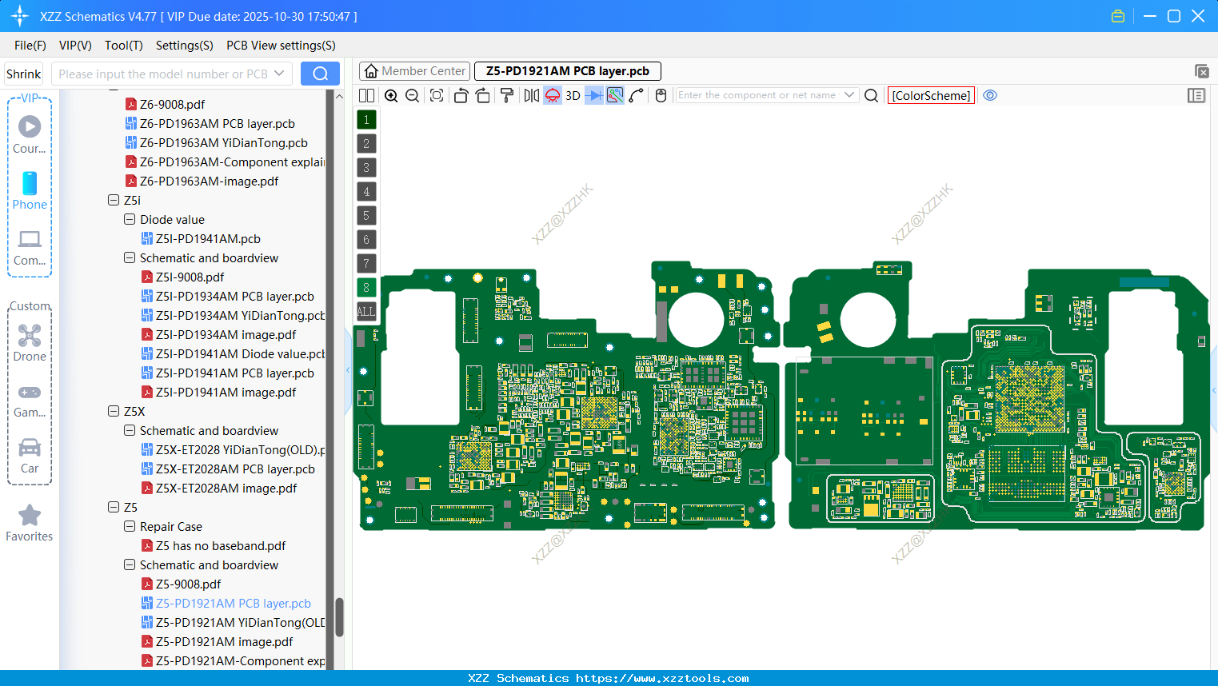Open the paint bucket color tool
Image resolution: width=1218 pixels, height=686 pixels.
point(507,95)
